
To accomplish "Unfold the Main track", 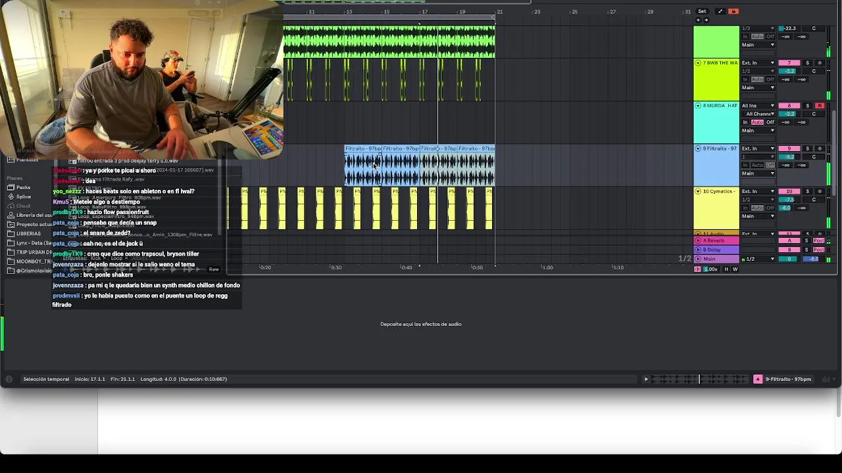I will [698, 259].
